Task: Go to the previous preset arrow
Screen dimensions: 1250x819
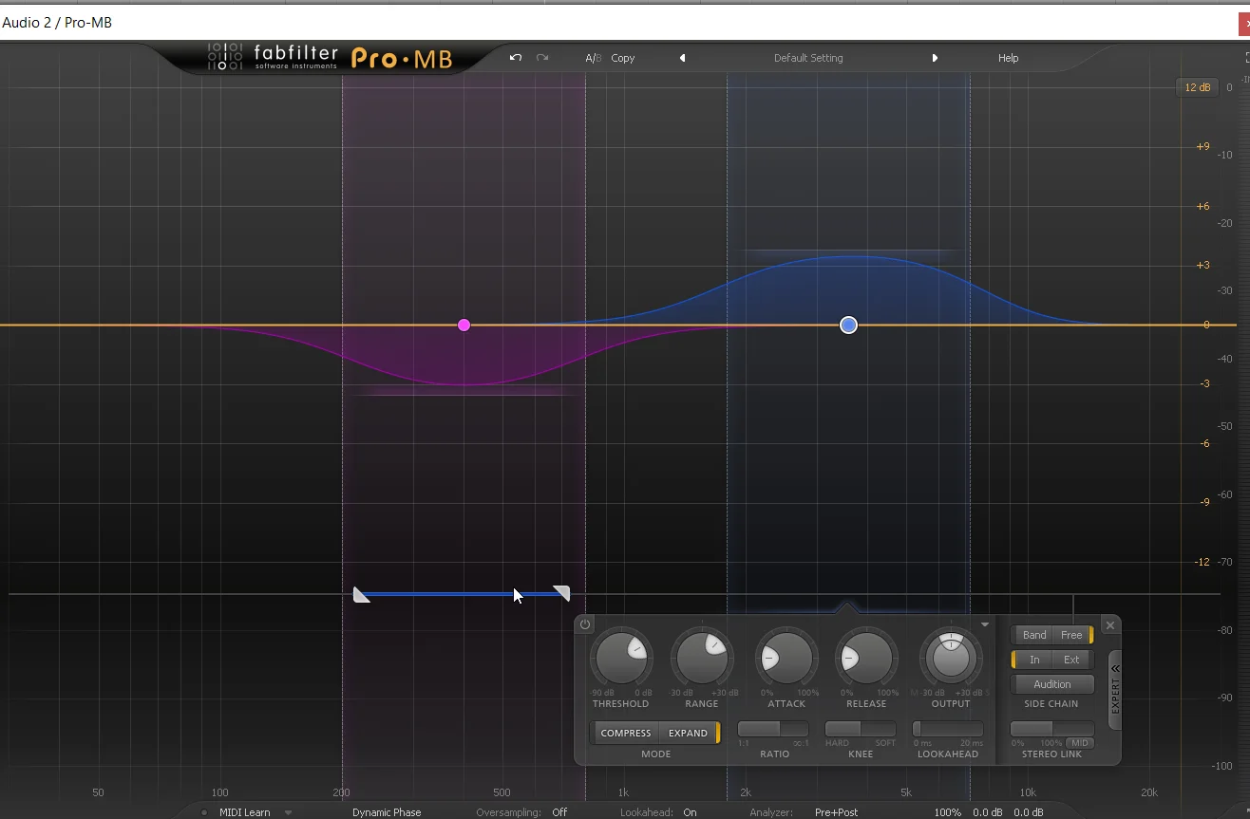Action: coord(682,58)
